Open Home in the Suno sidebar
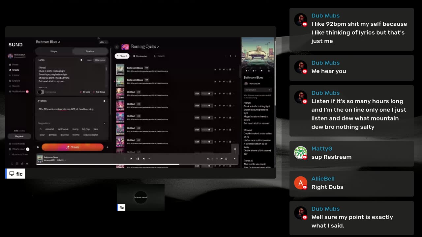Image resolution: width=422 pixels, height=237 pixels. click(x=14, y=65)
